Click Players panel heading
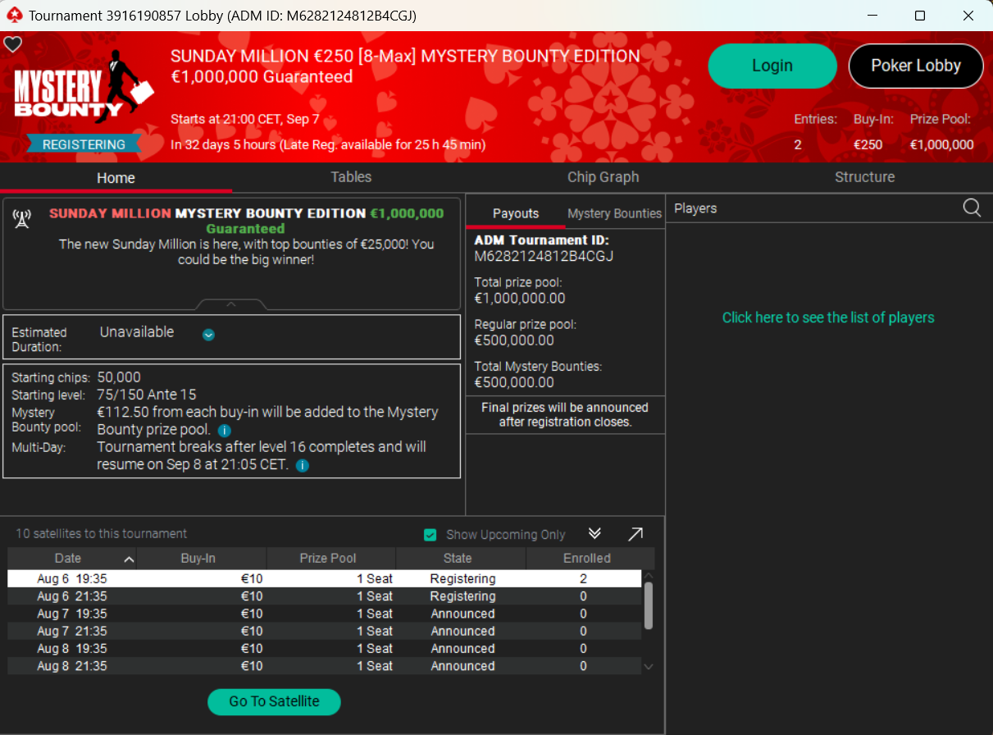993x735 pixels. (x=695, y=208)
